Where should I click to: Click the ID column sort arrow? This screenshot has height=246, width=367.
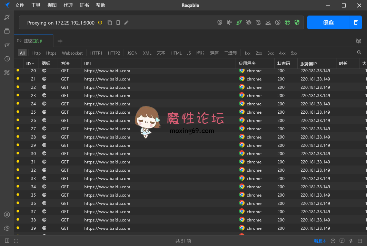(x=34, y=64)
